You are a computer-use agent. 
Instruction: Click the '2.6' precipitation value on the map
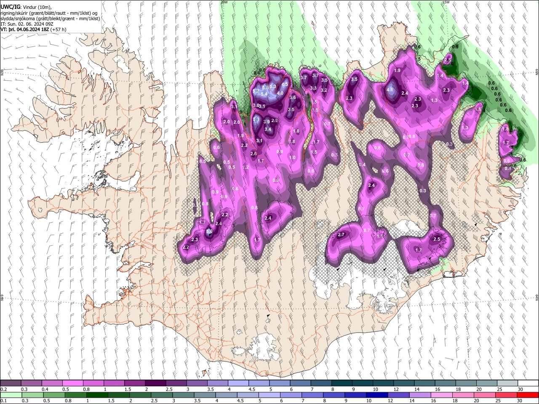click(x=253, y=154)
